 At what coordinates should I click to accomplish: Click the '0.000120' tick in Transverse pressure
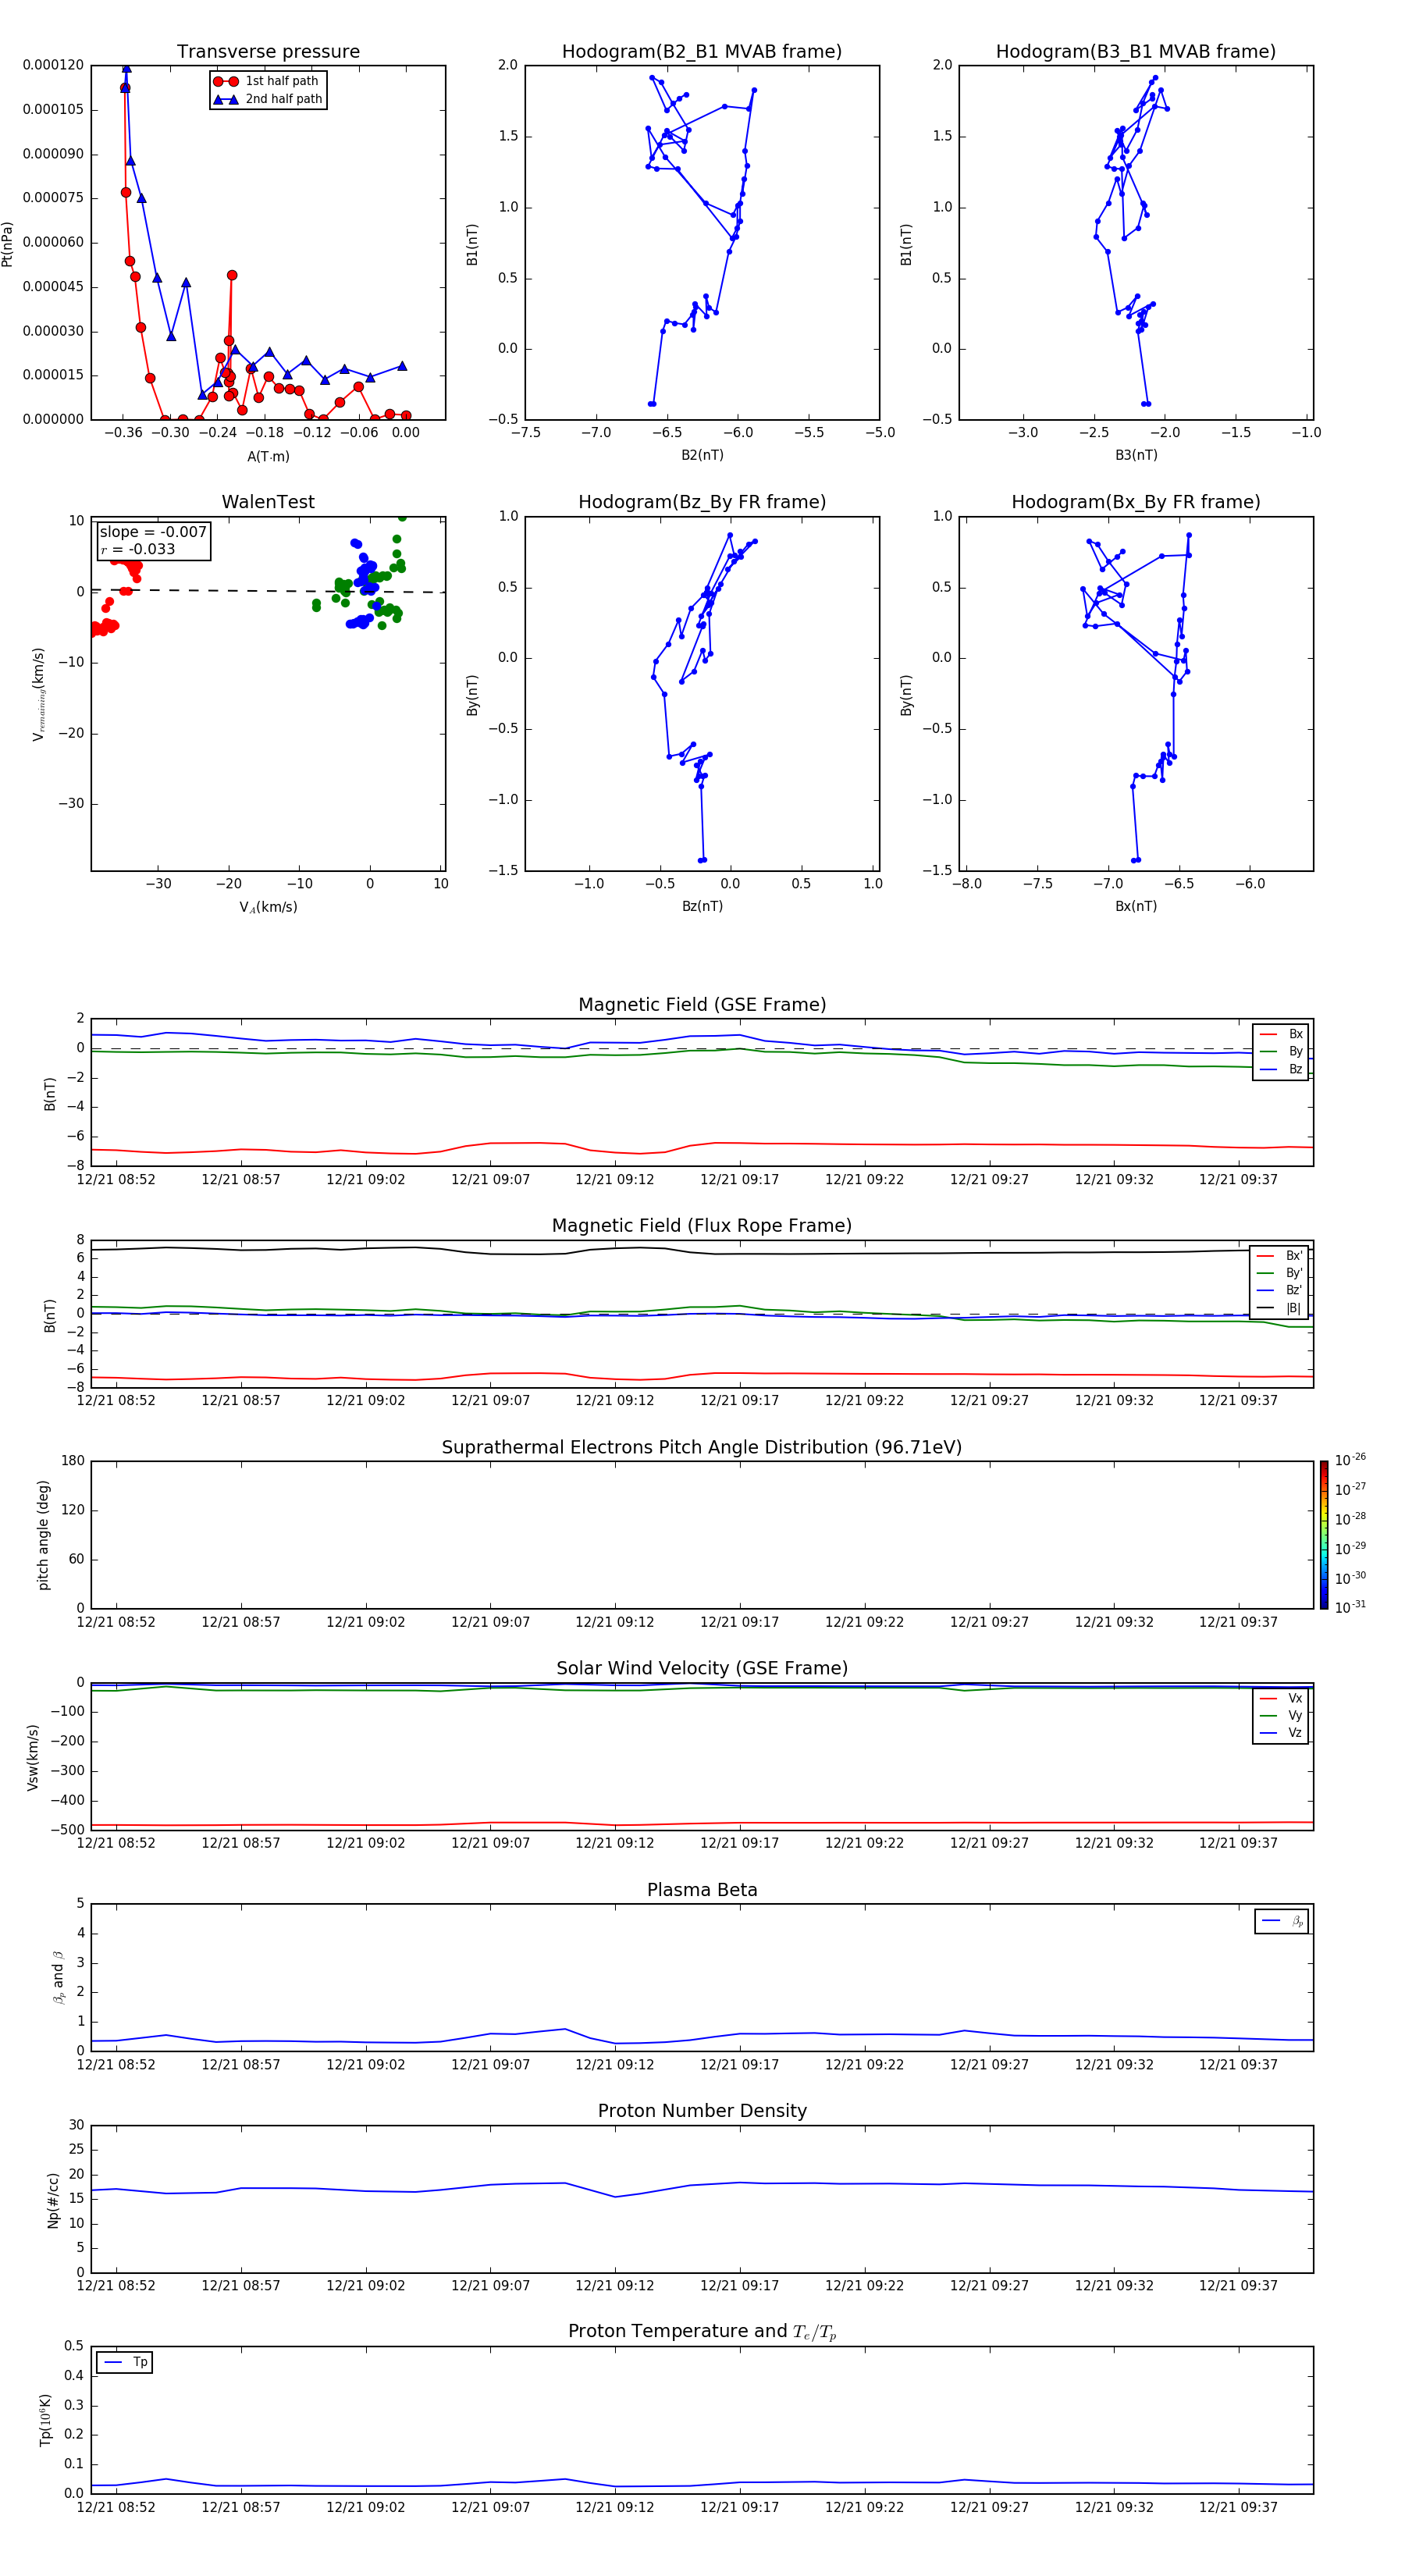point(54,65)
